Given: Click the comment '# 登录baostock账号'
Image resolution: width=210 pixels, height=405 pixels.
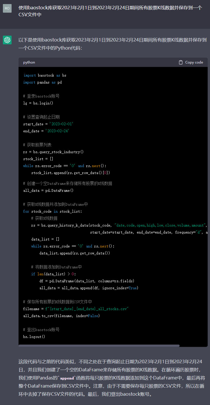Looking at the screenshot, I should coord(41,96).
